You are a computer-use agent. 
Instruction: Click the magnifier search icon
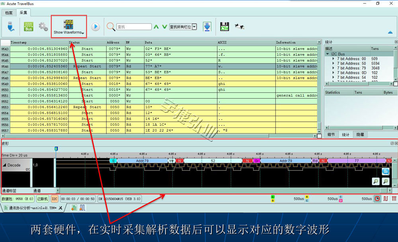pos(111,27)
